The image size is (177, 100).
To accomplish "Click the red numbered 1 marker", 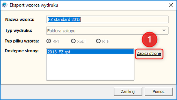I will coord(150,39).
